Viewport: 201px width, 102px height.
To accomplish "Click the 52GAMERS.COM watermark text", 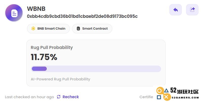I will [x=185, y=98].
